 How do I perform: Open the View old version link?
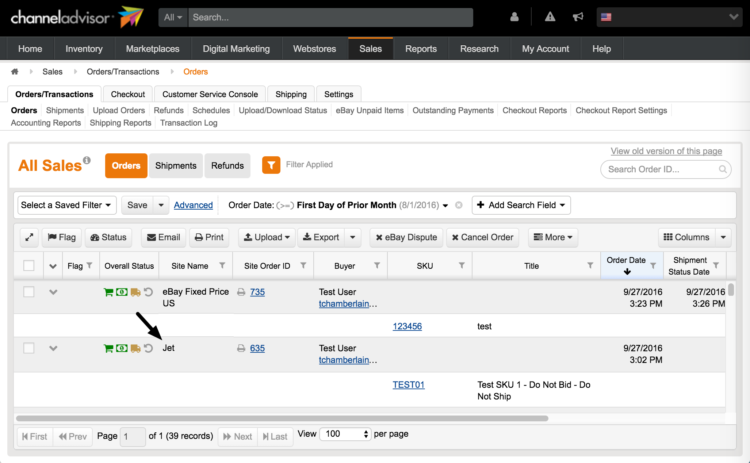(x=666, y=151)
